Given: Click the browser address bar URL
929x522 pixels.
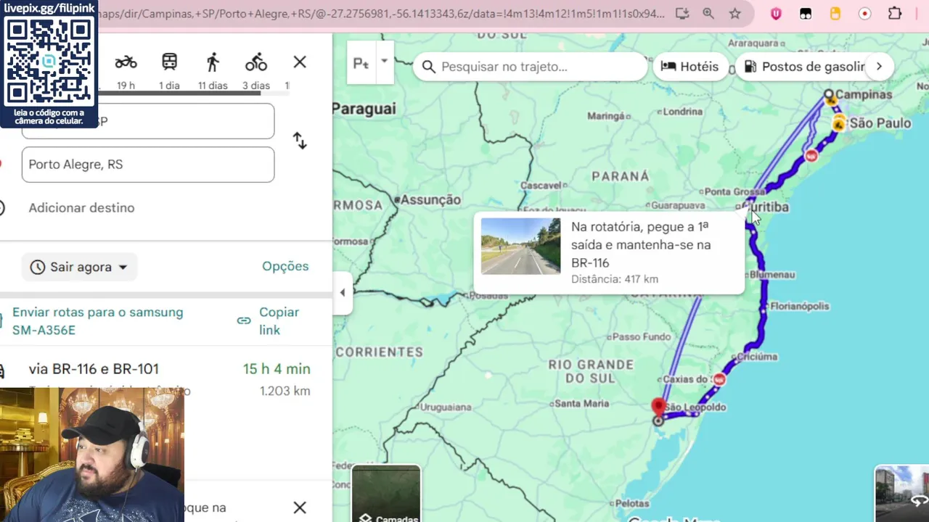Looking at the screenshot, I should point(381,14).
